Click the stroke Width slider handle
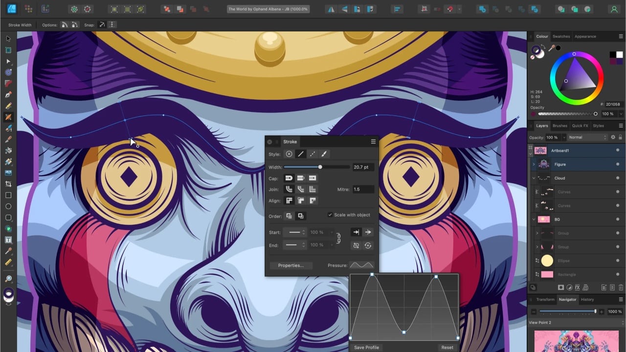This screenshot has height=352, width=626. (x=320, y=167)
